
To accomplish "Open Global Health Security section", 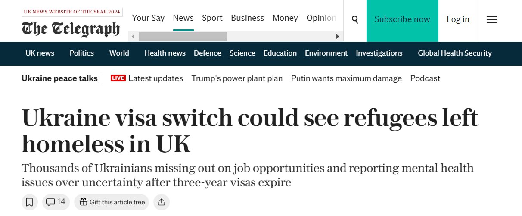I will [454, 53].
